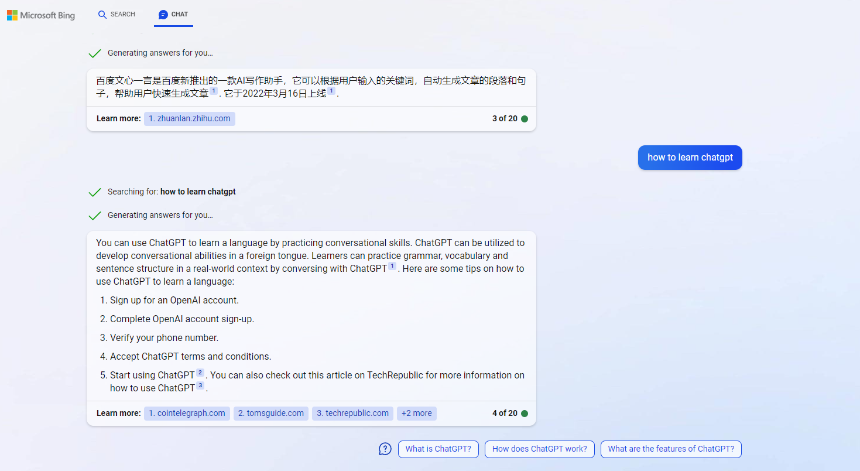Click the Microsoft Bing logo

coord(41,15)
